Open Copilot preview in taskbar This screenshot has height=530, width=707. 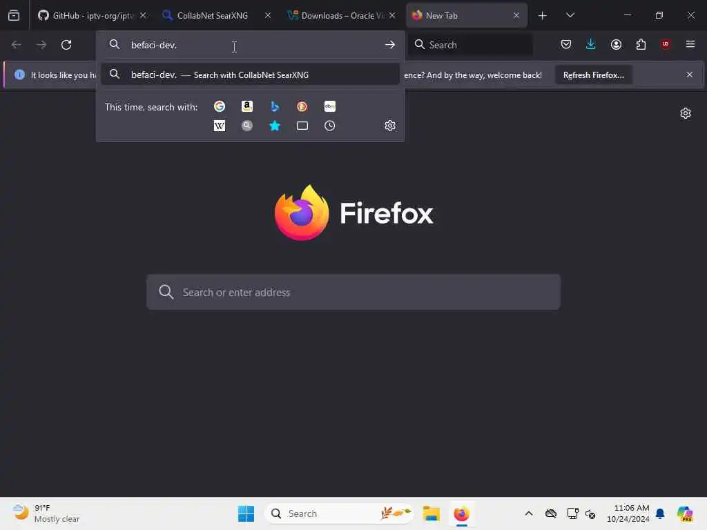click(x=686, y=513)
